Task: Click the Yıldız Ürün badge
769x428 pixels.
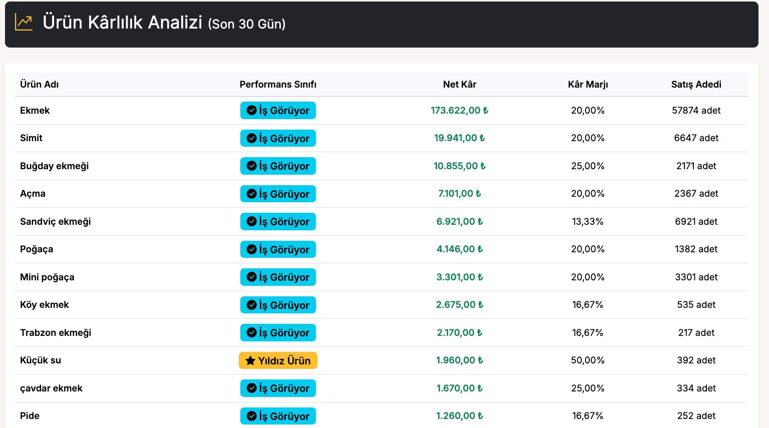Action: point(278,360)
